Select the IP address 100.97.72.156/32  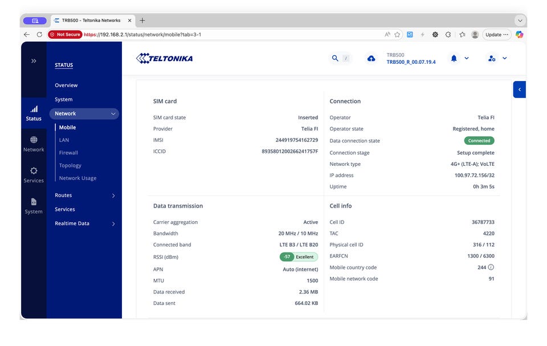475,175
